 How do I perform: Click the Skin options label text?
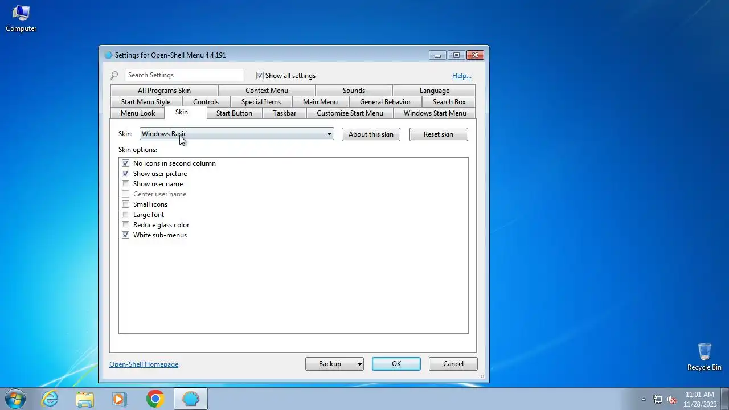tap(138, 150)
